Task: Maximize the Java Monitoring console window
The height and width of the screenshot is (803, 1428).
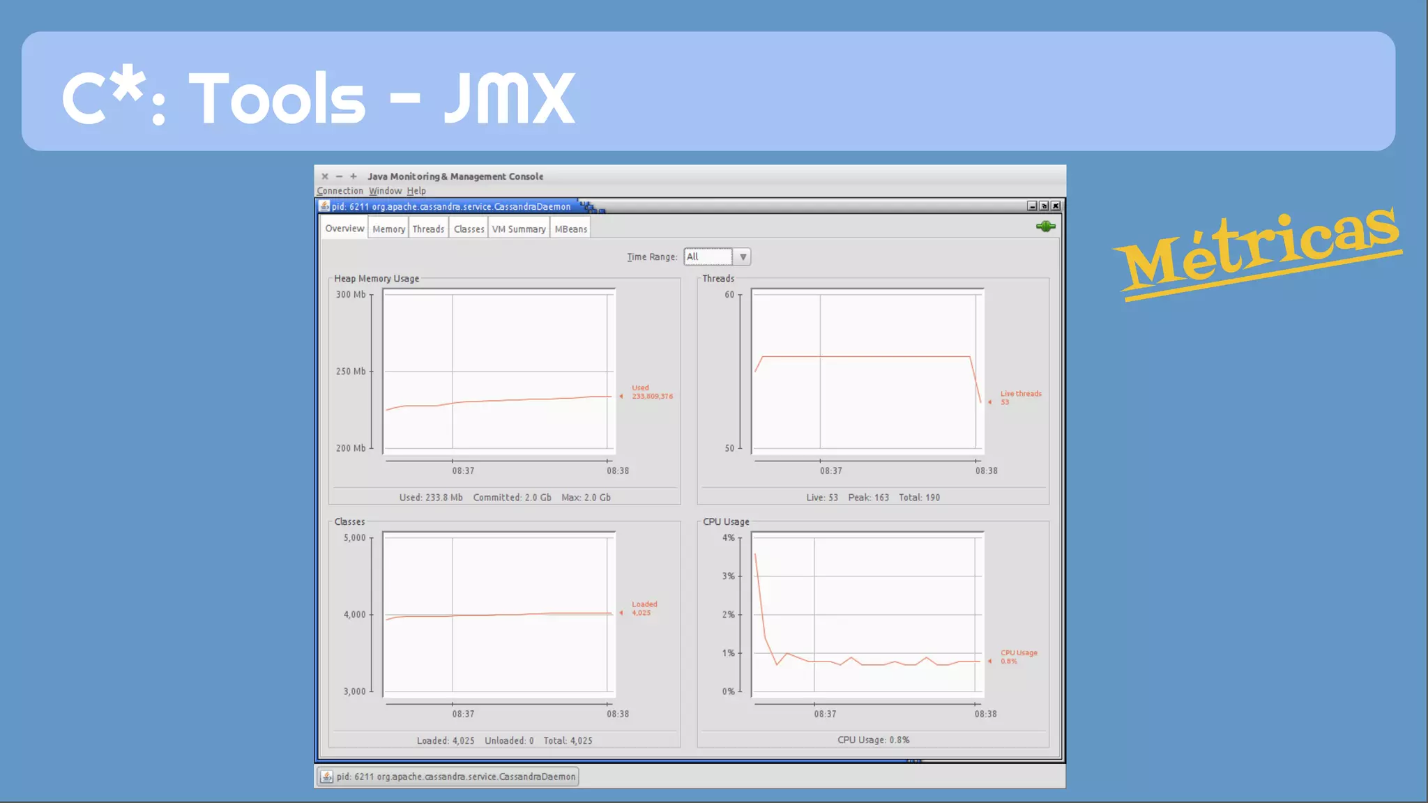Action: pos(354,176)
